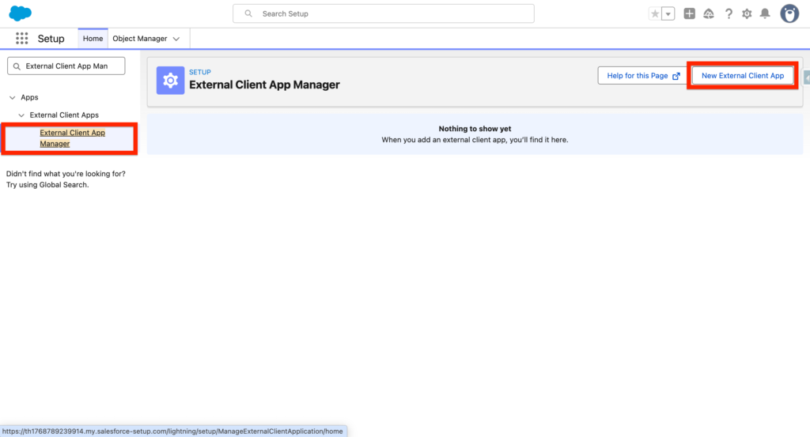Show notifications via the bell icon
Viewport: 810px width, 437px height.
(765, 13)
